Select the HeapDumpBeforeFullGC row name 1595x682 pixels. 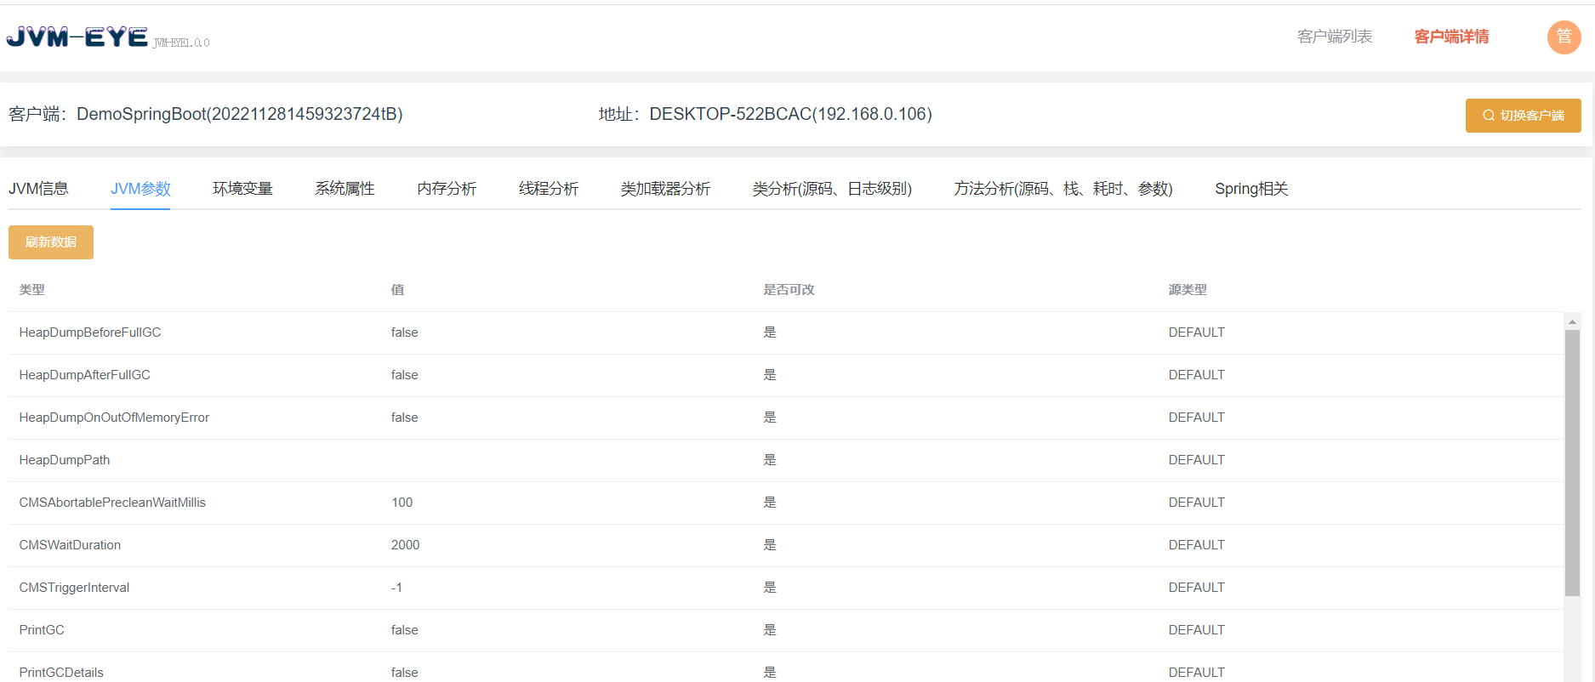(90, 332)
